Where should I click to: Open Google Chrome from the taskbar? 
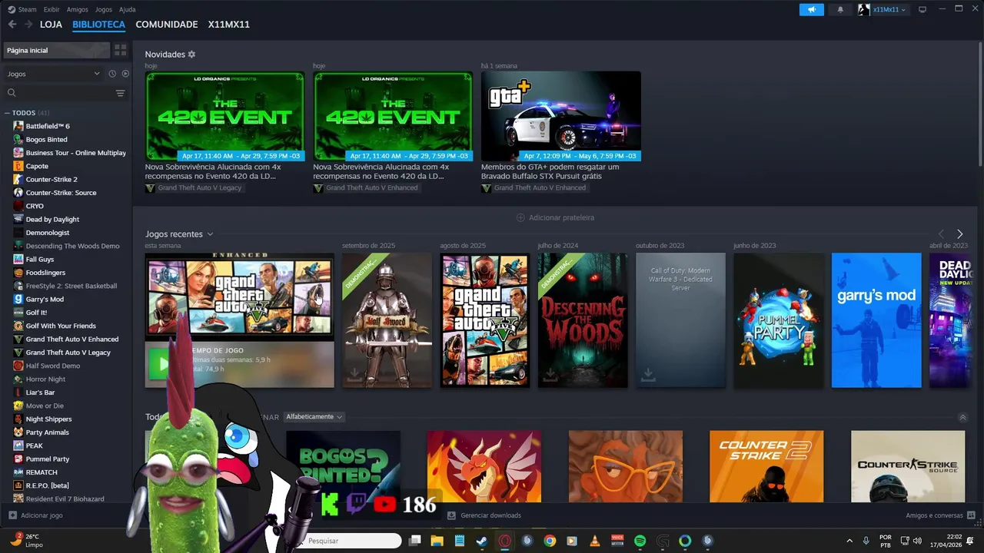pyautogui.click(x=550, y=541)
